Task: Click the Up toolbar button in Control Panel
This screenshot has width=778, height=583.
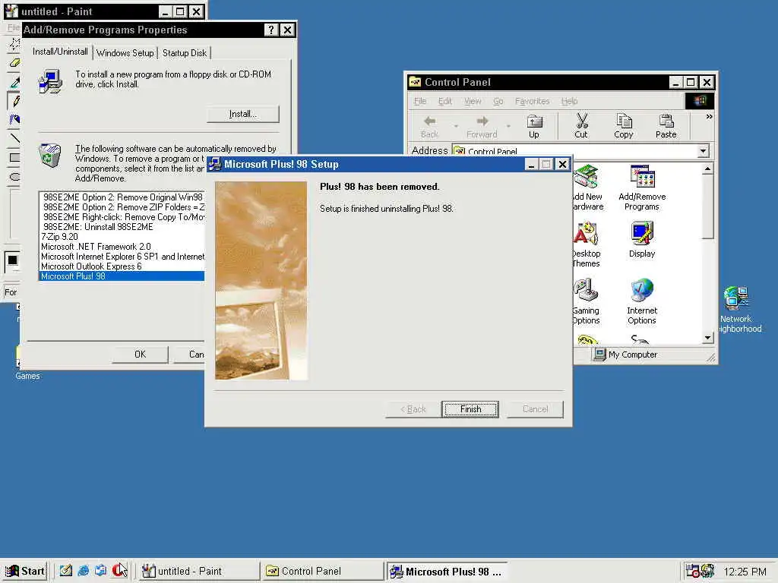Action: (534, 126)
